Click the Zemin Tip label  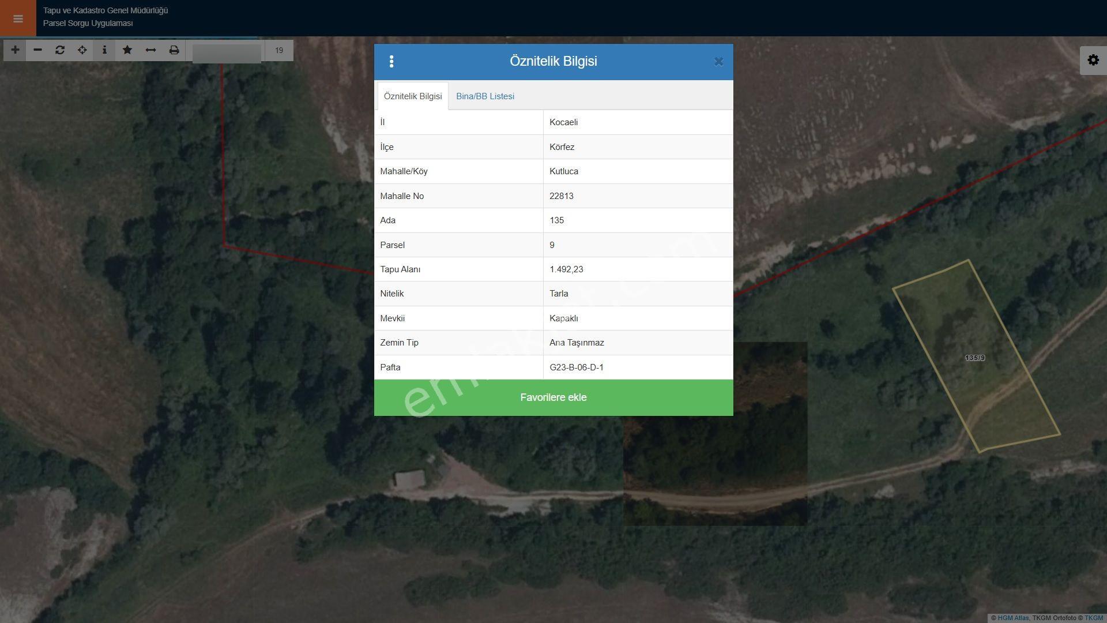(399, 343)
